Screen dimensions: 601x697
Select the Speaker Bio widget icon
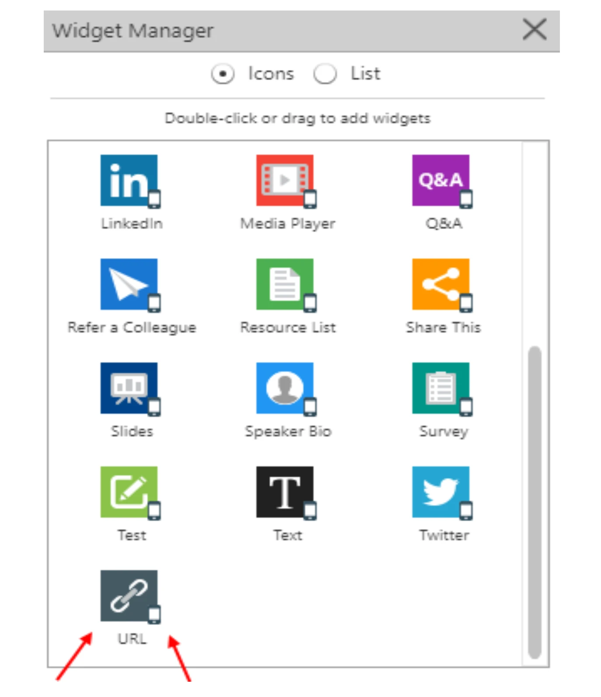(x=285, y=388)
